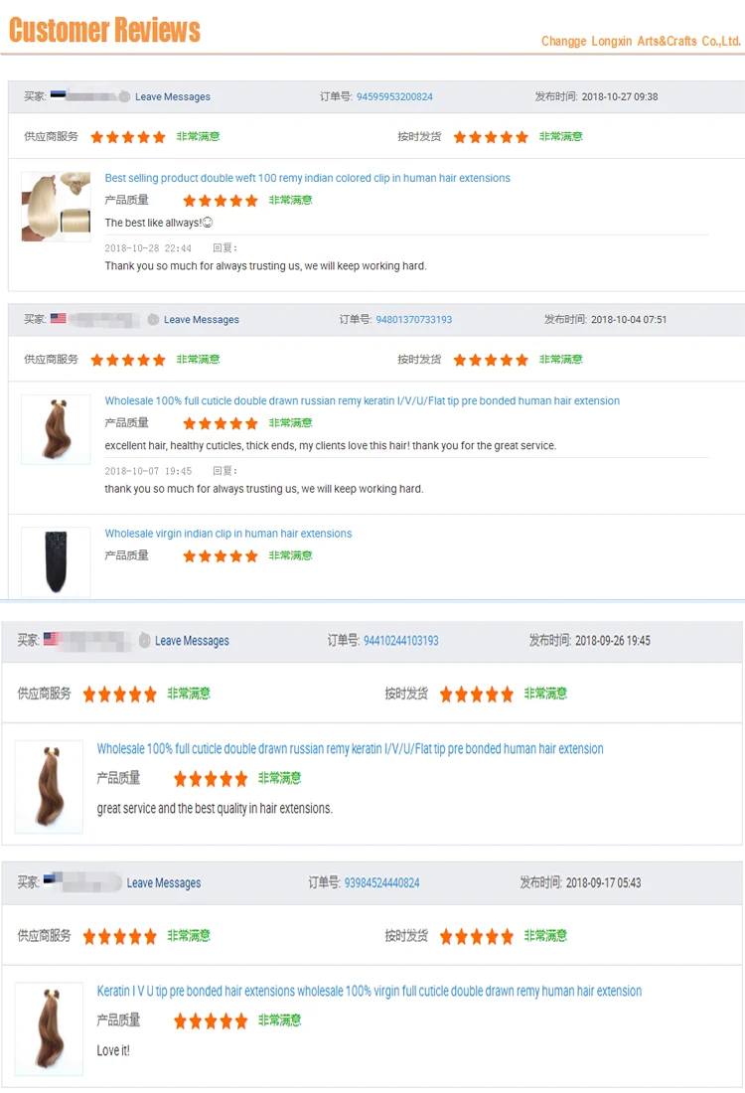Click buyer flag icon for order 93984524440824
The image size is (745, 1093).
52,879
